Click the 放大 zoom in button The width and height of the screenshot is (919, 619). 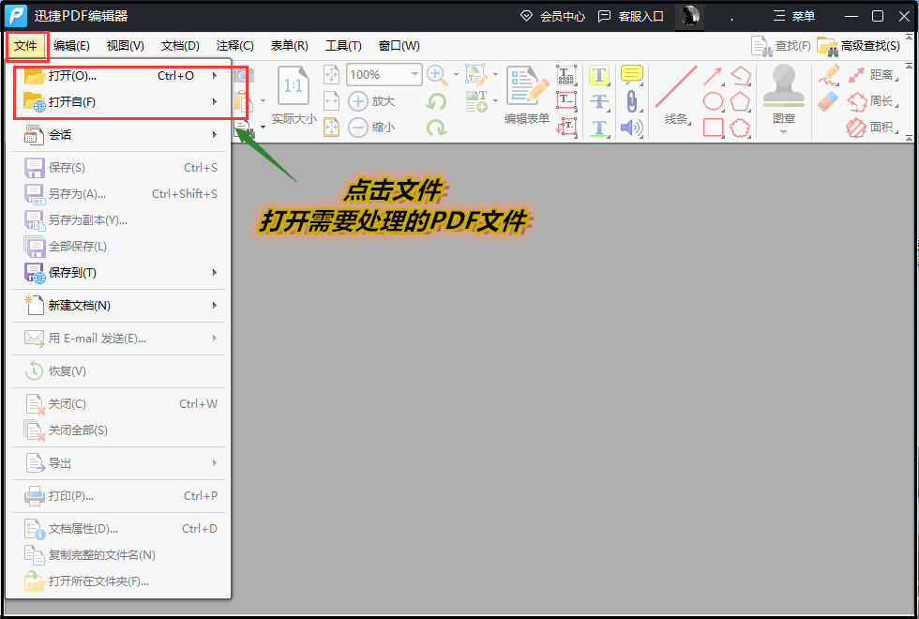[x=371, y=101]
